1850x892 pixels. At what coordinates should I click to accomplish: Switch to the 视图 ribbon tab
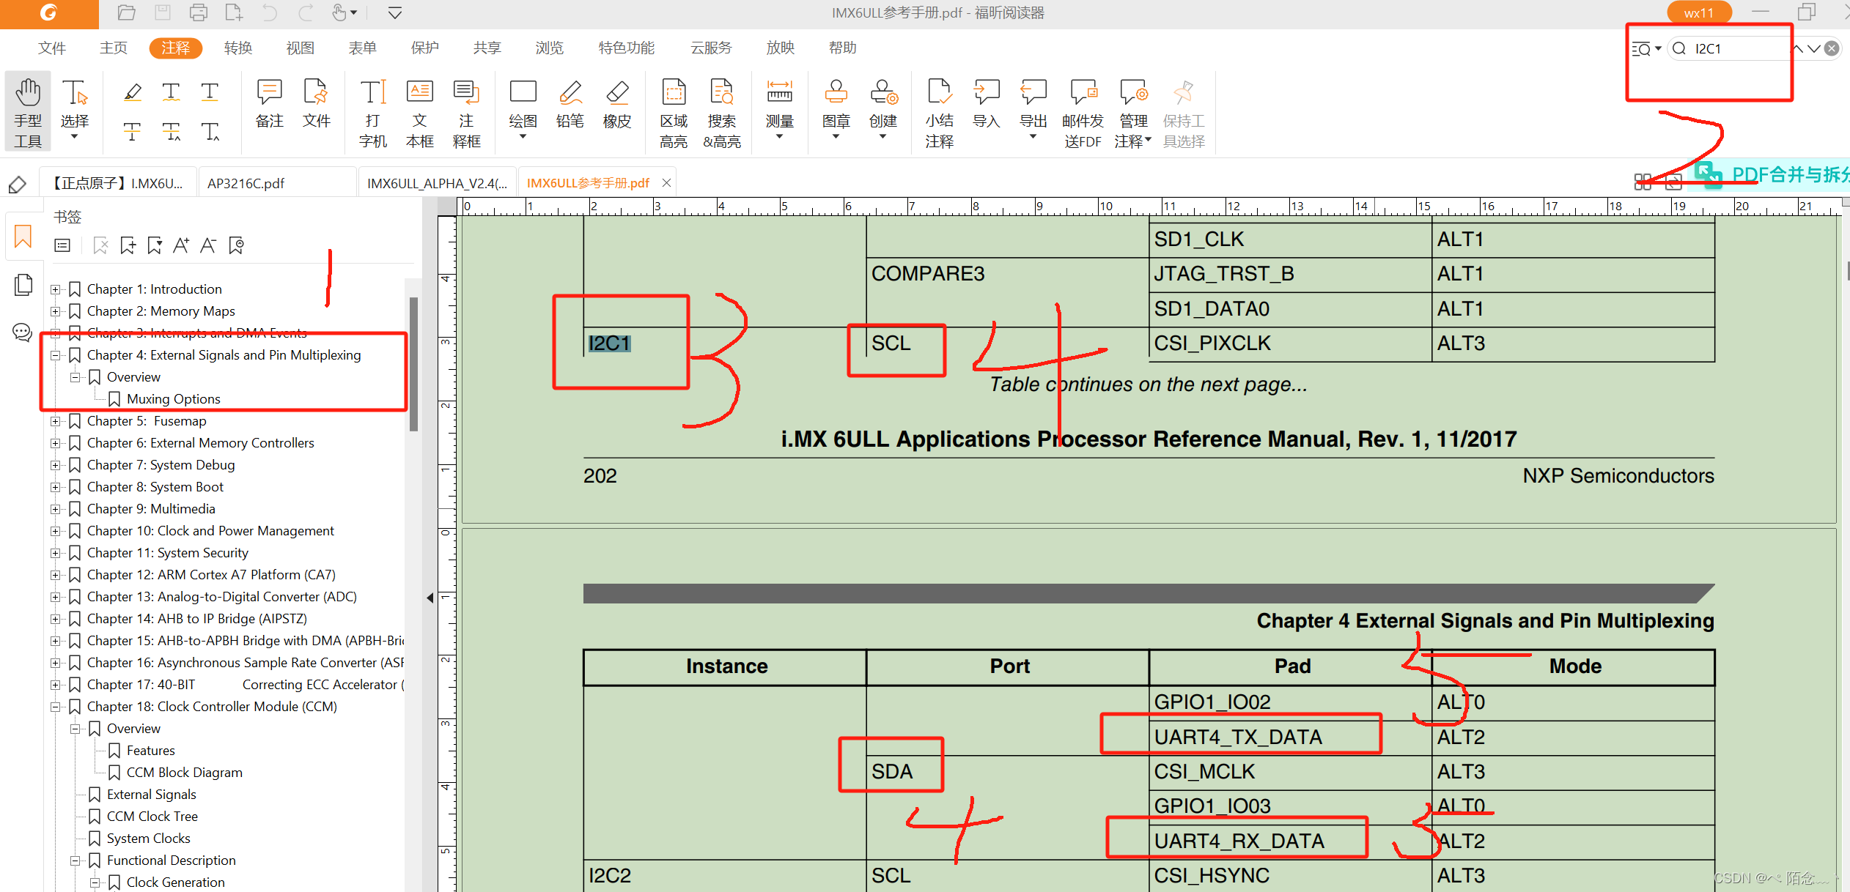[300, 48]
